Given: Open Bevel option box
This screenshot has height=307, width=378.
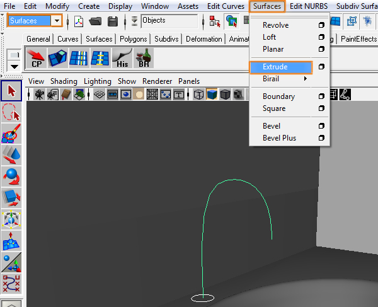Looking at the screenshot, I should click(321, 126).
